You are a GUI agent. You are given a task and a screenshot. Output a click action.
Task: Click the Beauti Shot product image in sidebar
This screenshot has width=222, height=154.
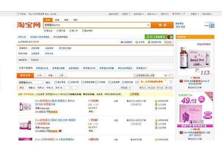tap(195, 58)
